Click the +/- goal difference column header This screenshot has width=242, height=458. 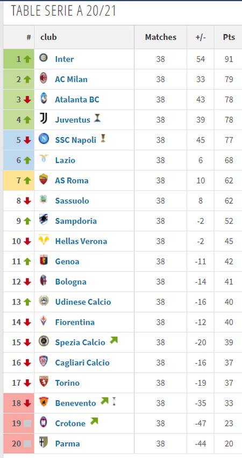point(201,37)
